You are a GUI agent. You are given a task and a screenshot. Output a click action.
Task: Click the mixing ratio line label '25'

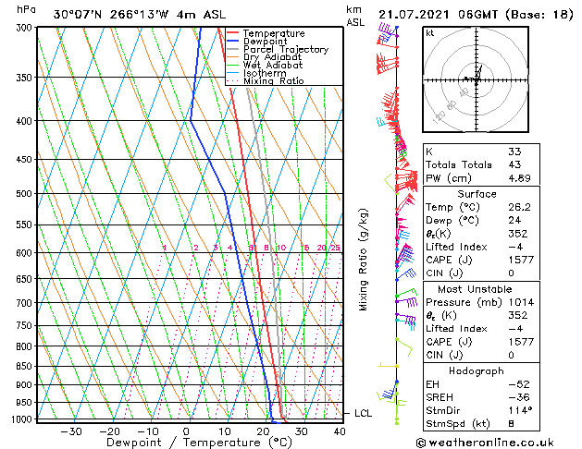click(335, 248)
